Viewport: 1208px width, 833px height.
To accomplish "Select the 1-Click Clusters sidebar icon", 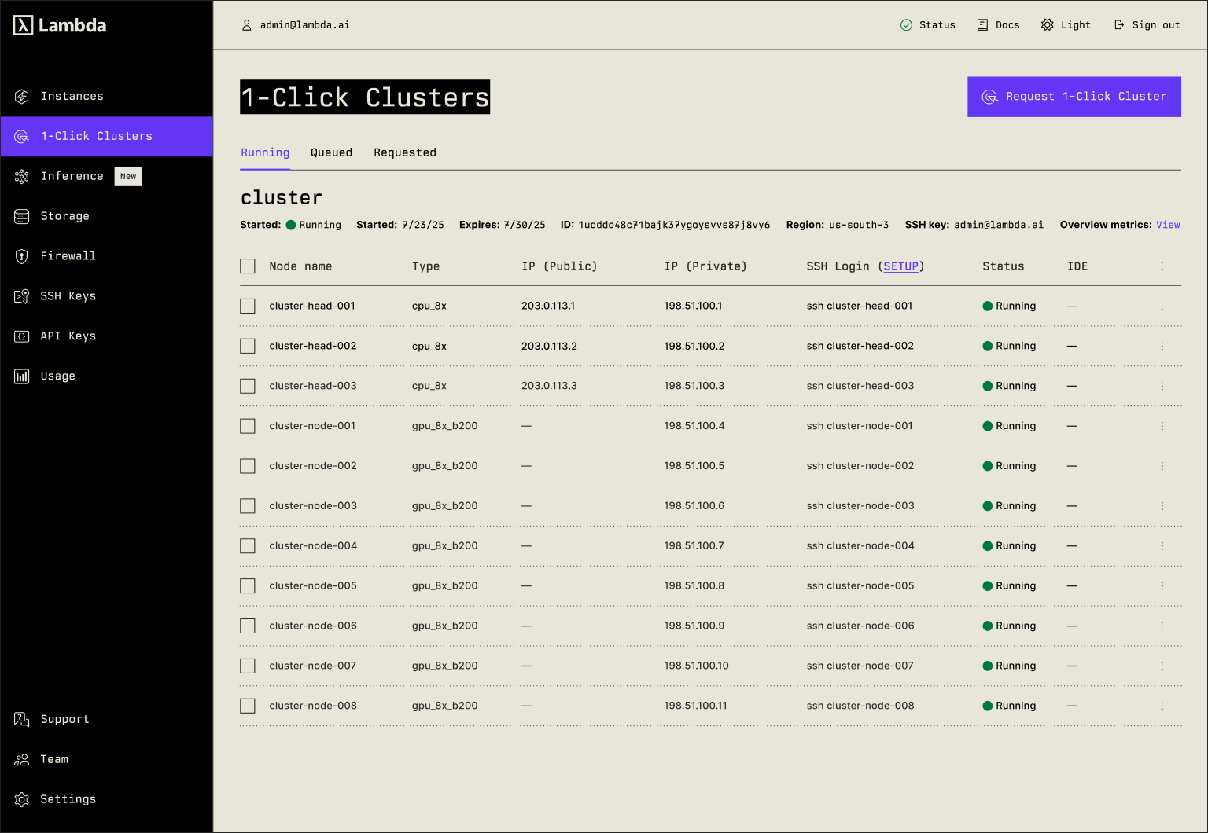I will coord(21,136).
